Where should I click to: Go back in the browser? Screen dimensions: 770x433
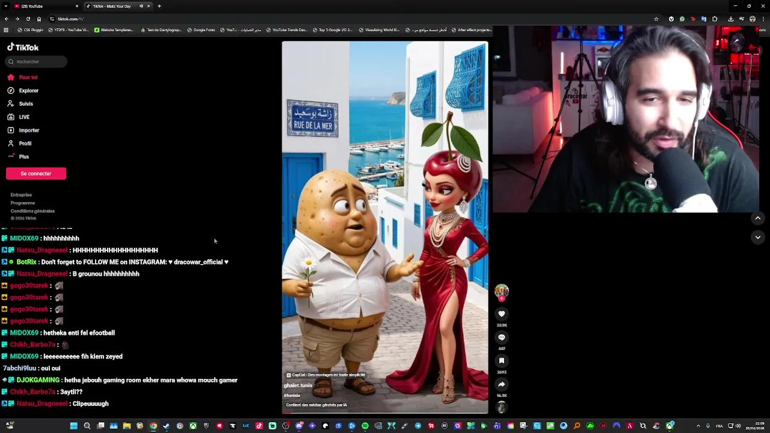pos(7,19)
